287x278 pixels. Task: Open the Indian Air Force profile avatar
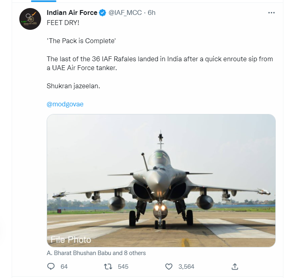tap(30, 18)
